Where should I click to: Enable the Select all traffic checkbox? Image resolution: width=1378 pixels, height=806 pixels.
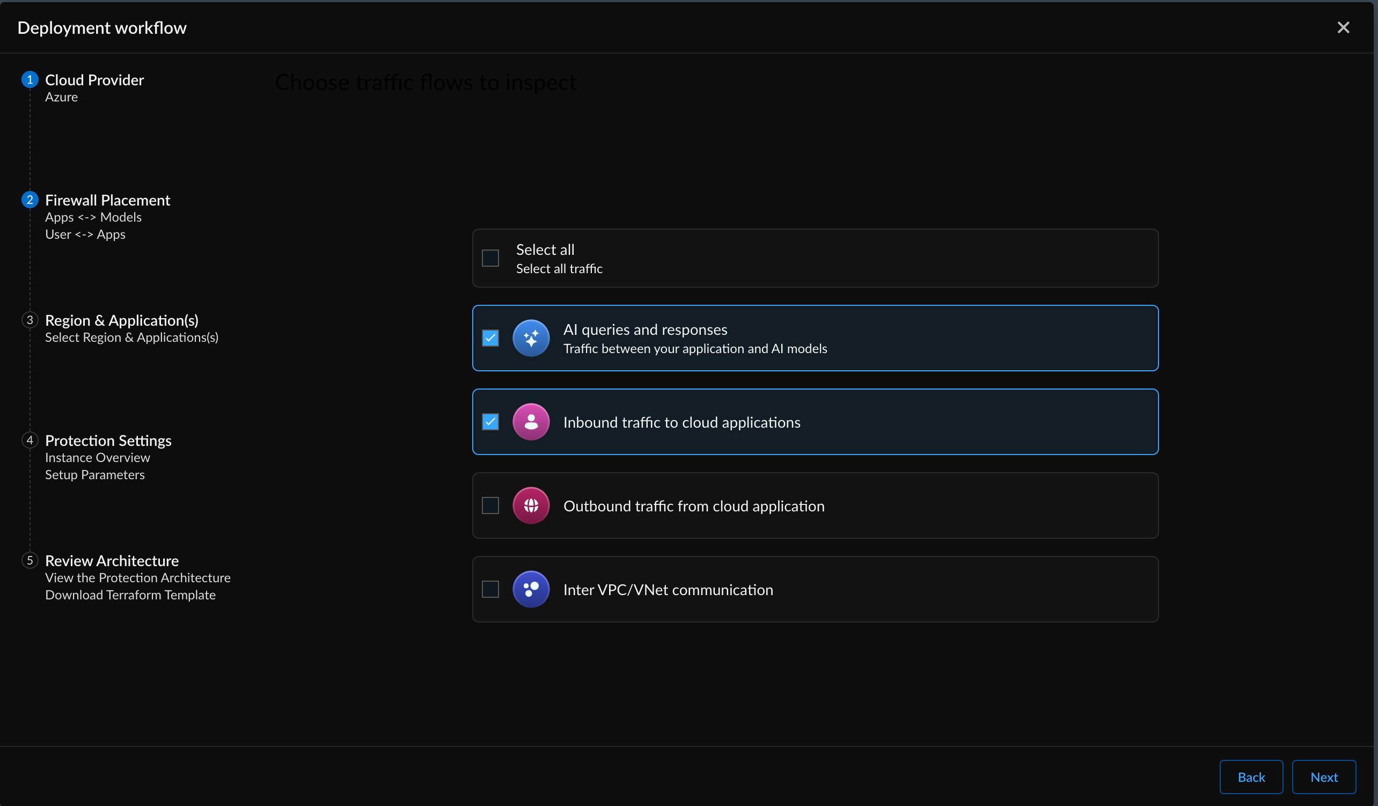click(x=490, y=258)
